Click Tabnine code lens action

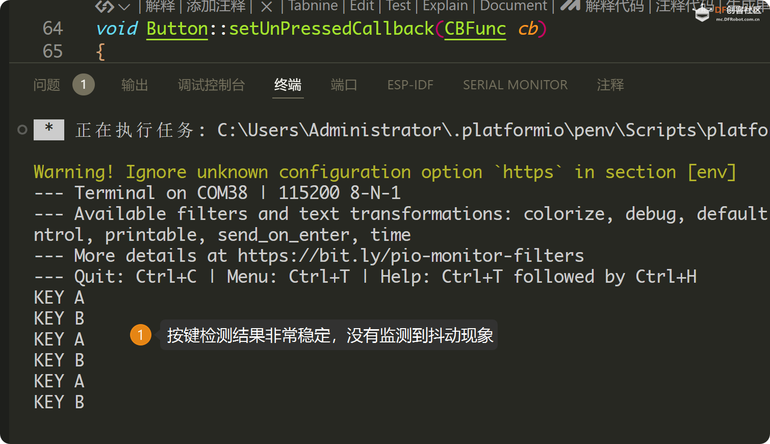[313, 6]
